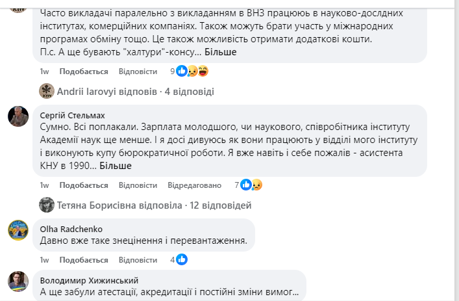Like Olha Radchenko's comment
Screen dimensions: 459x301
click(82, 260)
